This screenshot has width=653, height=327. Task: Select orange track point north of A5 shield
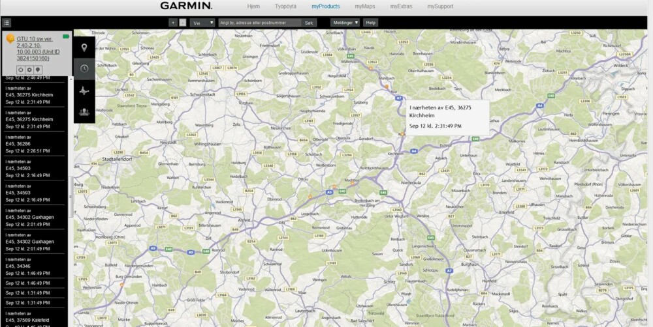pos(334,187)
